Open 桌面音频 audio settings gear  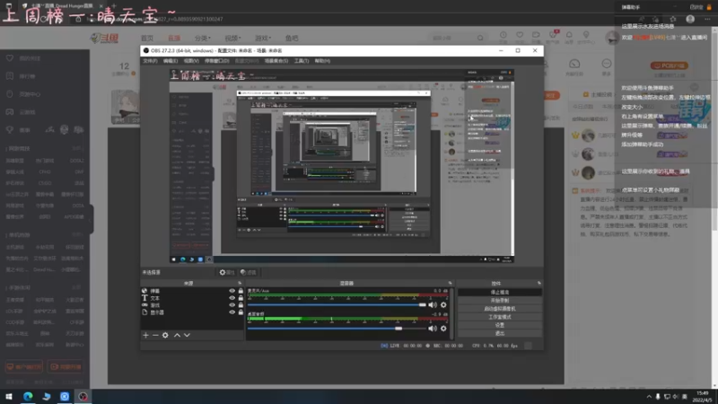pyautogui.click(x=443, y=329)
